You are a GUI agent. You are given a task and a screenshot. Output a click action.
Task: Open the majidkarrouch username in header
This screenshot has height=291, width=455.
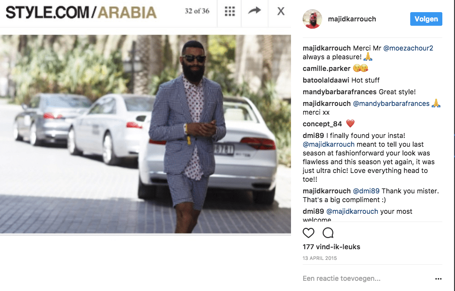[x=352, y=19]
